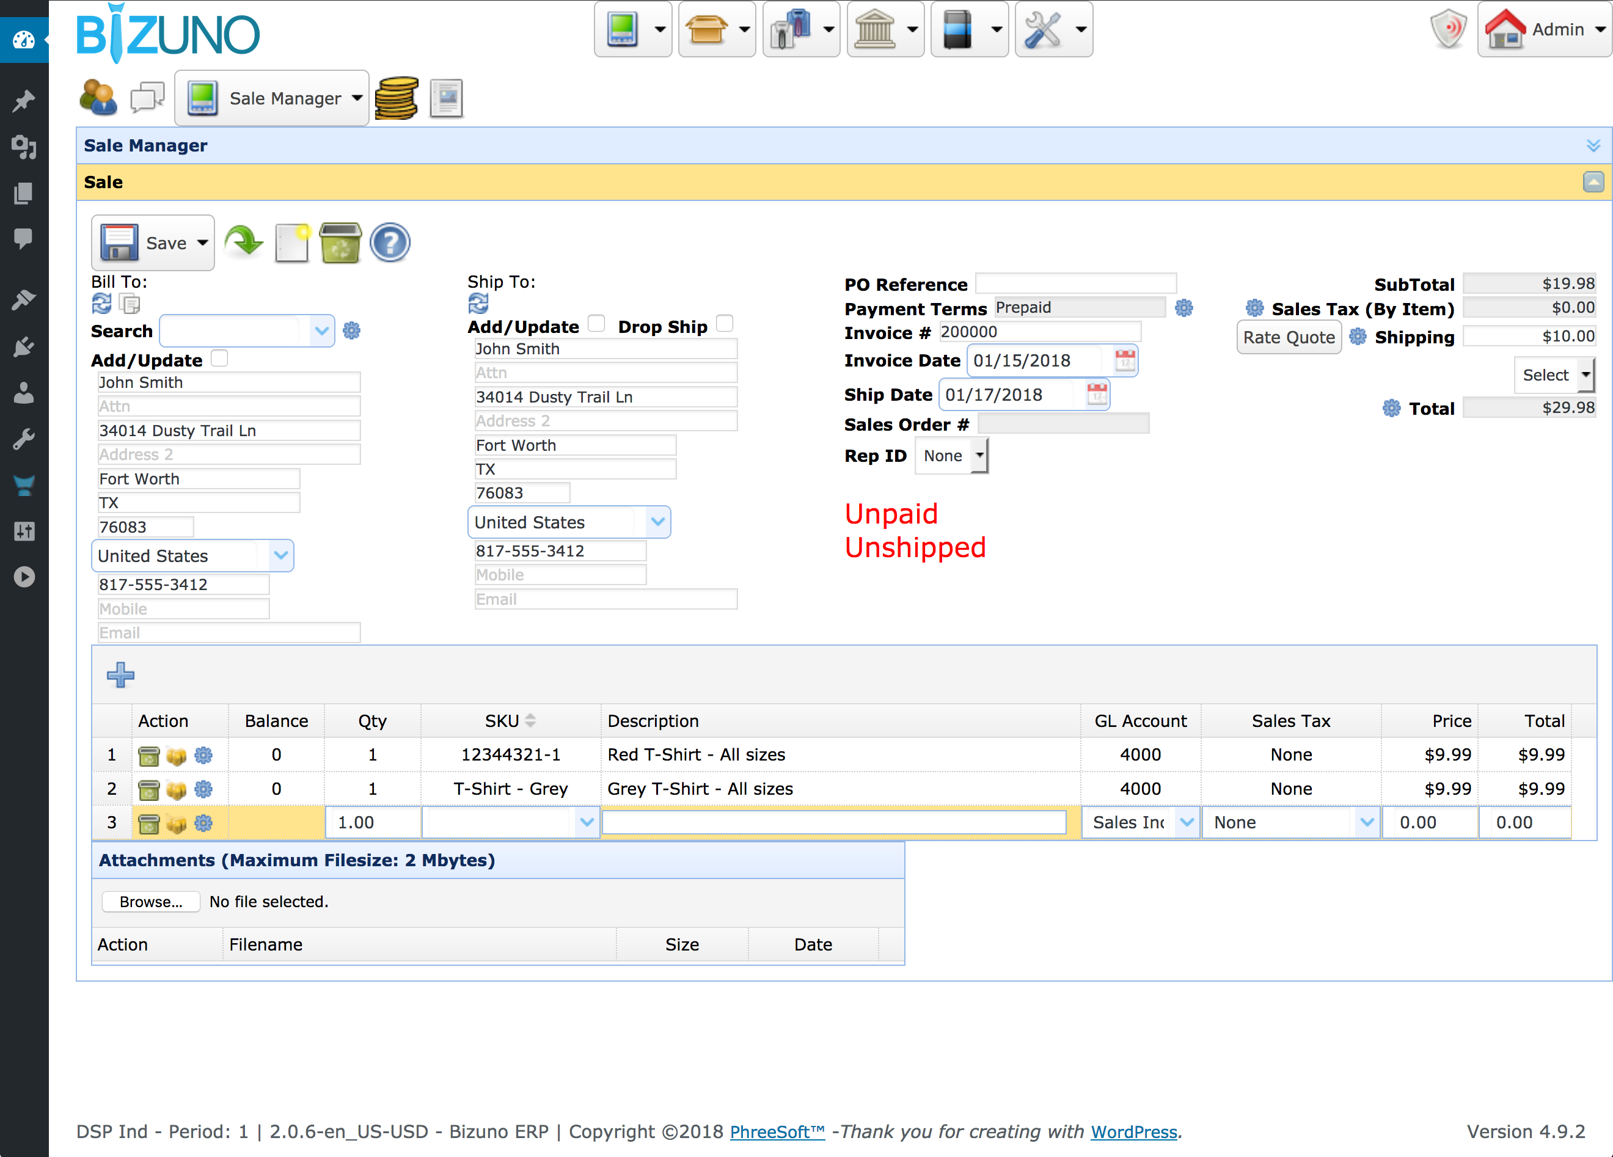Viewport: 1613px width, 1157px height.
Task: Open Bill To United States country dropdown
Action: (281, 556)
